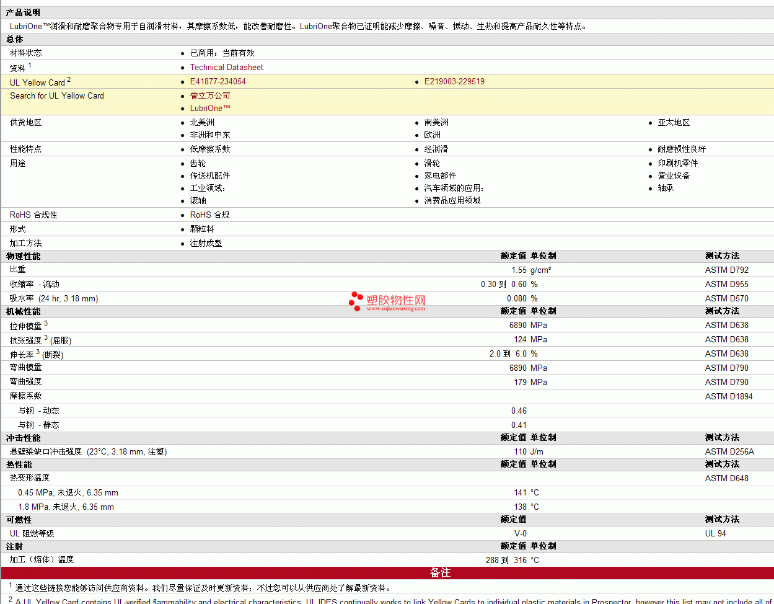Click the 0.45 MPa deflection temperature value 141
Viewport: 774px width, 604px height.
pos(520,492)
